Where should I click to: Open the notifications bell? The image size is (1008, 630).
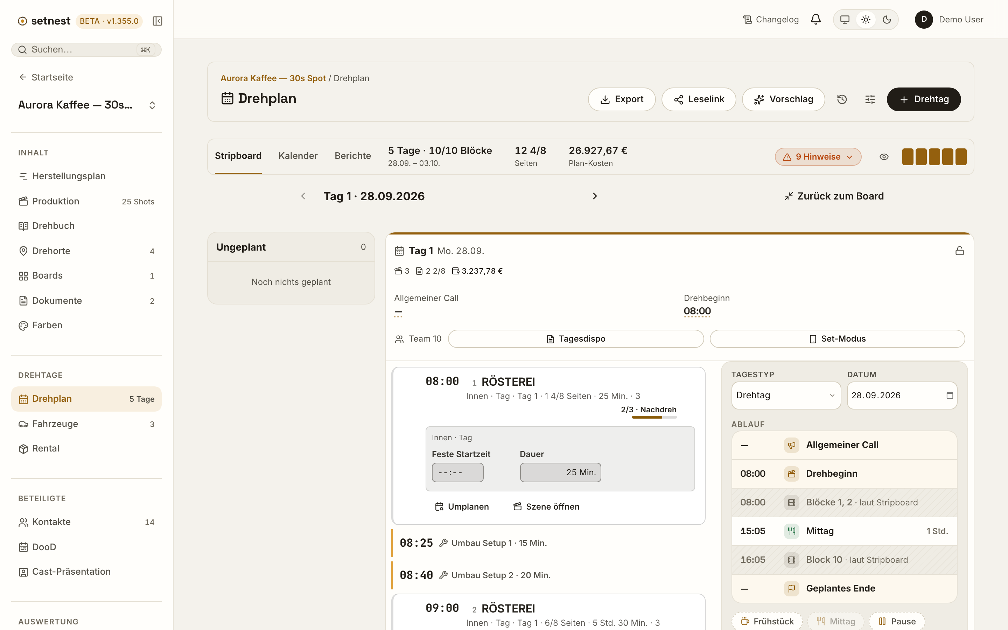pyautogui.click(x=815, y=20)
